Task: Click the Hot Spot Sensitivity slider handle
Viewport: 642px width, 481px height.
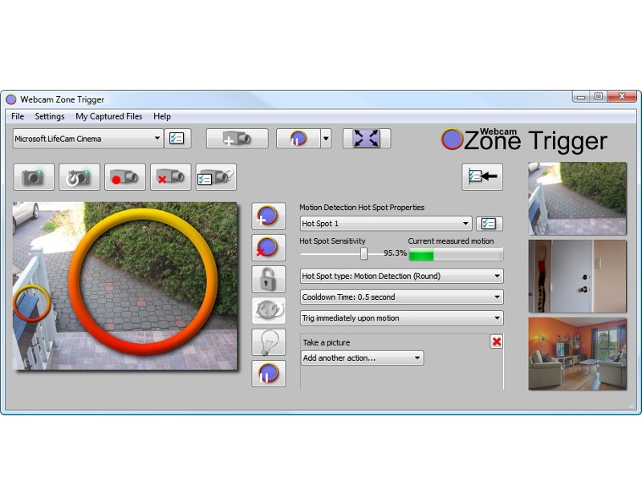Action: [364, 253]
